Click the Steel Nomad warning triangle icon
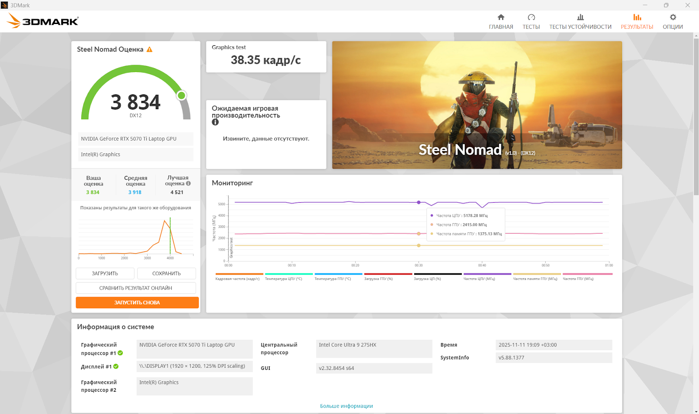The height and width of the screenshot is (414, 699). click(x=149, y=50)
